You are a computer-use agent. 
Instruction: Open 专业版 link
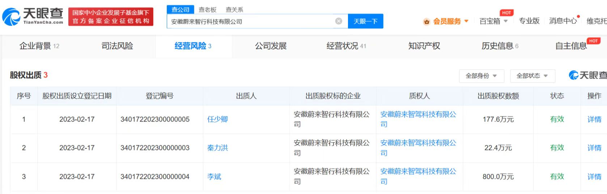(x=529, y=21)
